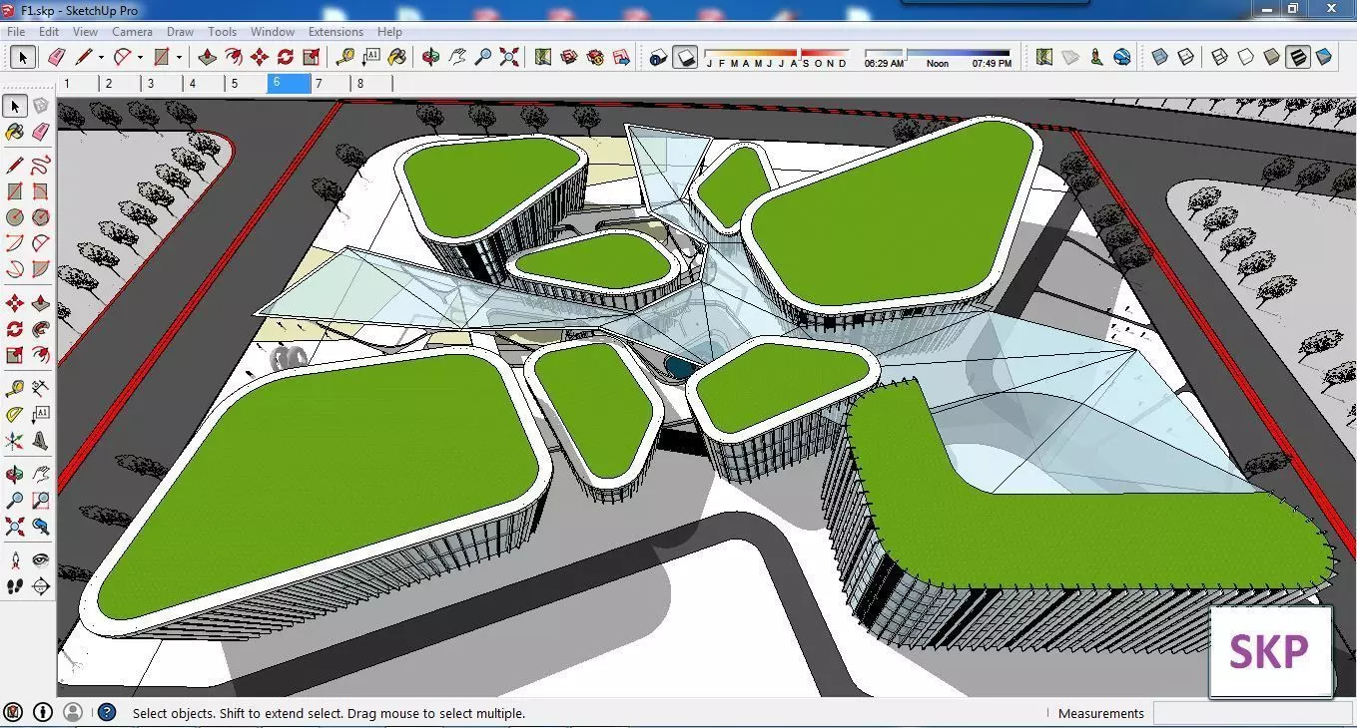Select the Polygon tool in left toolbar
Screen dimensions: 1357x728
[x=40, y=217]
